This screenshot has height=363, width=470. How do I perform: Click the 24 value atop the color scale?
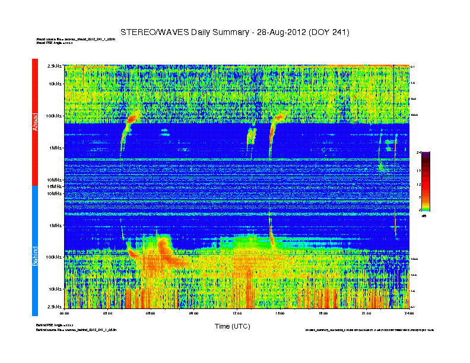coord(419,153)
